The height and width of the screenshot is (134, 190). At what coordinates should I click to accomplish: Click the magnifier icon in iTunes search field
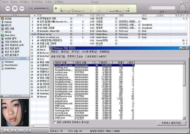tap(150, 8)
